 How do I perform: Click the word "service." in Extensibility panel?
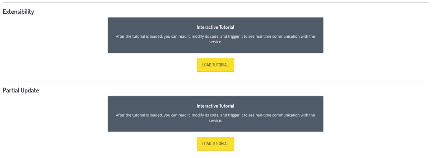click(215, 42)
